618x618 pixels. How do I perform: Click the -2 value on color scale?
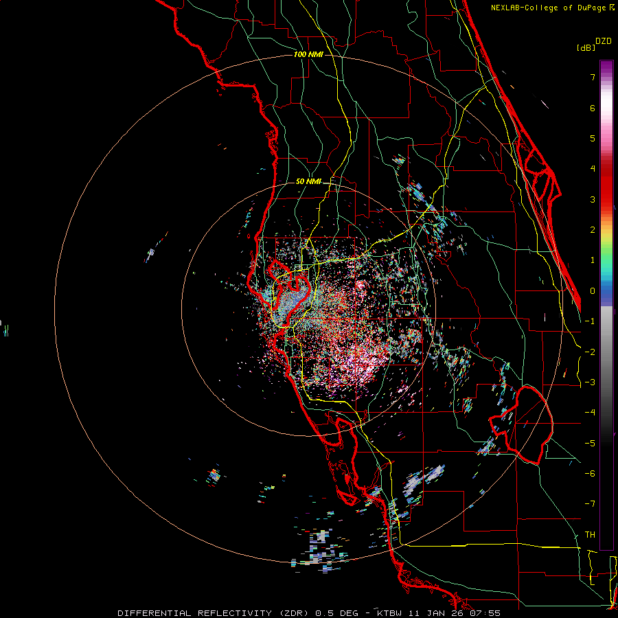(x=590, y=352)
